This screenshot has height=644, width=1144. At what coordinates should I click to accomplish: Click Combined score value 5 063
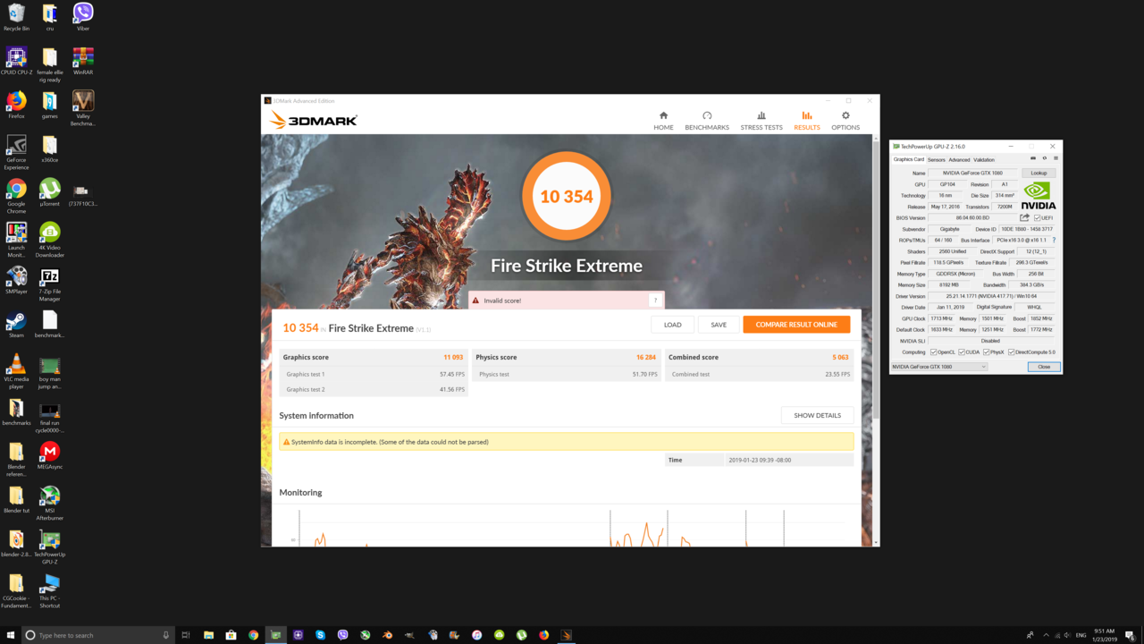840,357
